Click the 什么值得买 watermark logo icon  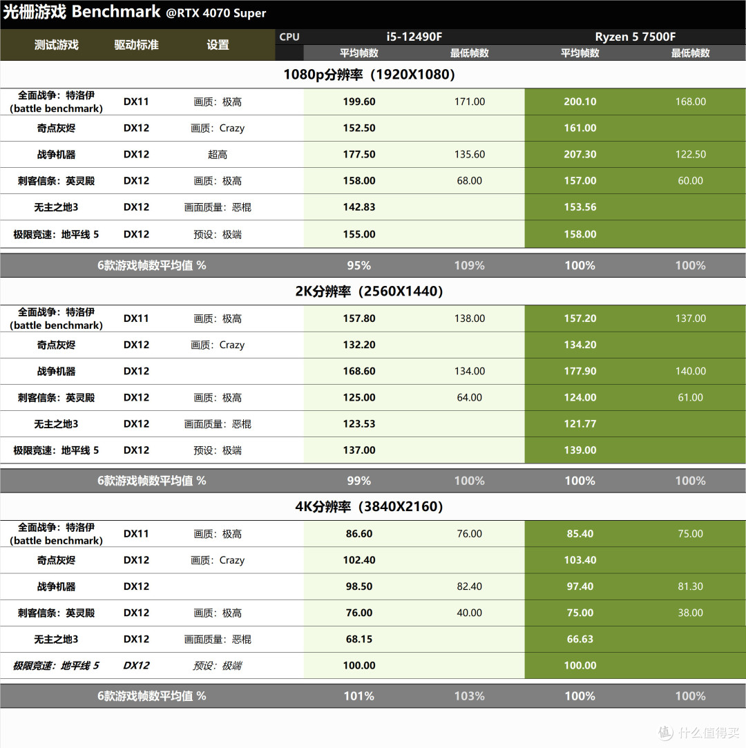pyautogui.click(x=666, y=732)
